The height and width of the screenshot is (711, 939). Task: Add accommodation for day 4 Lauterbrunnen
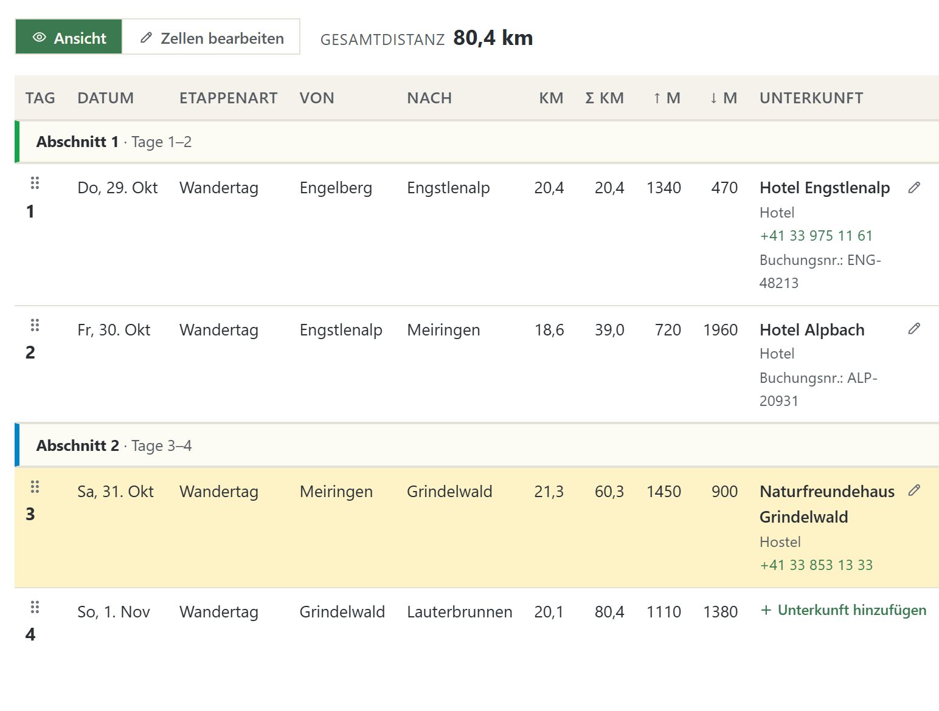pyautogui.click(x=844, y=610)
